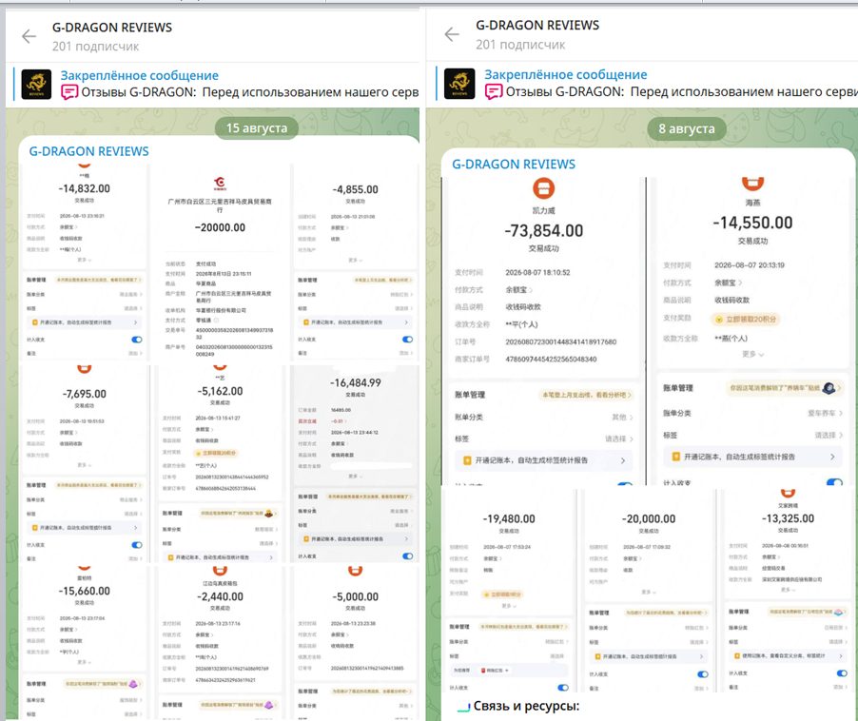The width and height of the screenshot is (858, 721).
Task: Click yellow ledger icon in -14,550.00 receipt
Action: [x=675, y=457]
